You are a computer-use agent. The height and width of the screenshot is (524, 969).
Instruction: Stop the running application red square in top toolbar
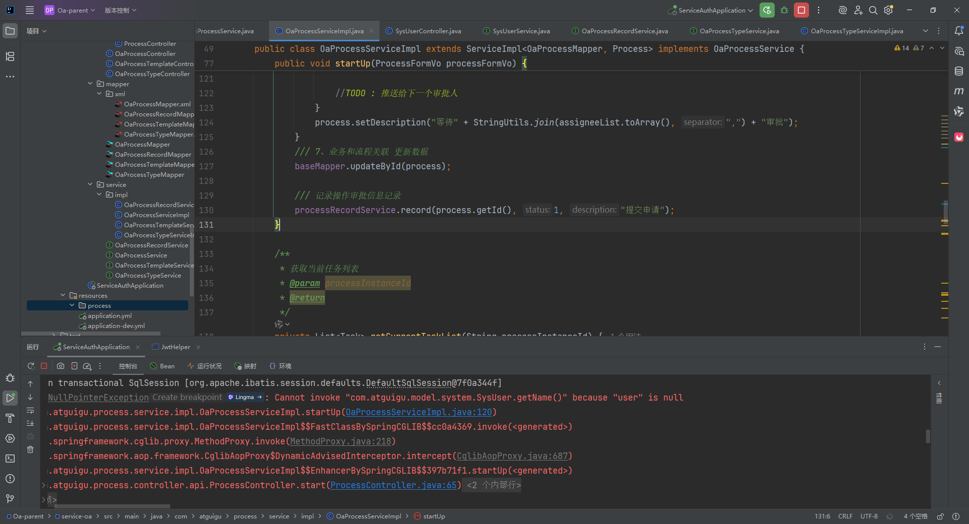click(801, 10)
